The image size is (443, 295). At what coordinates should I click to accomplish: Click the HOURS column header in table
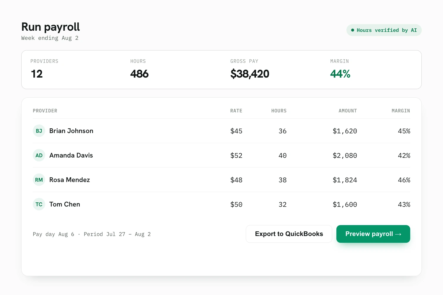click(279, 111)
